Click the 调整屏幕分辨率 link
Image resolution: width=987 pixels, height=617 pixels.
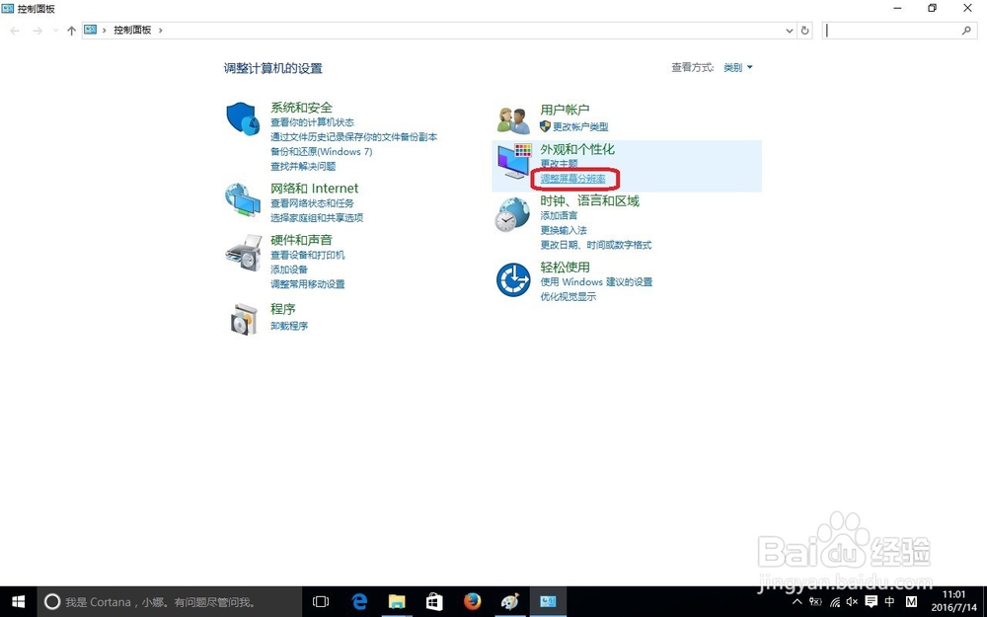(x=573, y=179)
